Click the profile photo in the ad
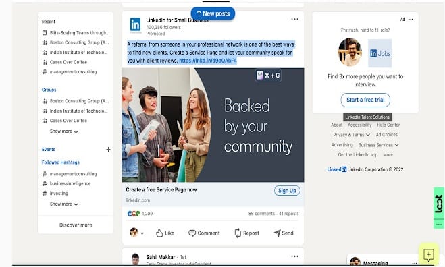This screenshot has width=445, height=267. coord(350,52)
